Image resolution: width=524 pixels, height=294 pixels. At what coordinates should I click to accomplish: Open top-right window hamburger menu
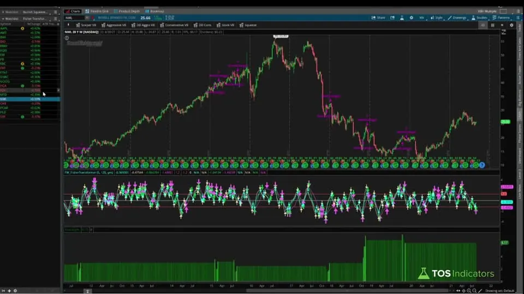518,11
